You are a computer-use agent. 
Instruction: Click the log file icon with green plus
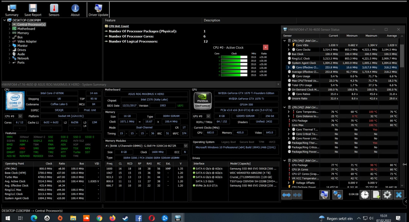pos(376,195)
